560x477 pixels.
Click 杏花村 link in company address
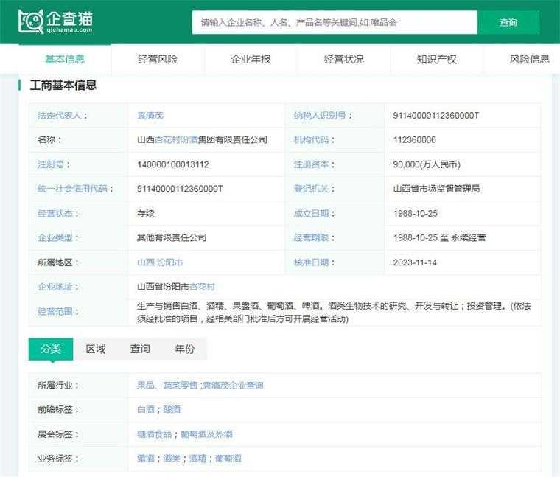point(203,287)
